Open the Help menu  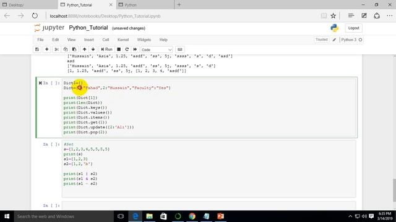pyautogui.click(x=163, y=39)
